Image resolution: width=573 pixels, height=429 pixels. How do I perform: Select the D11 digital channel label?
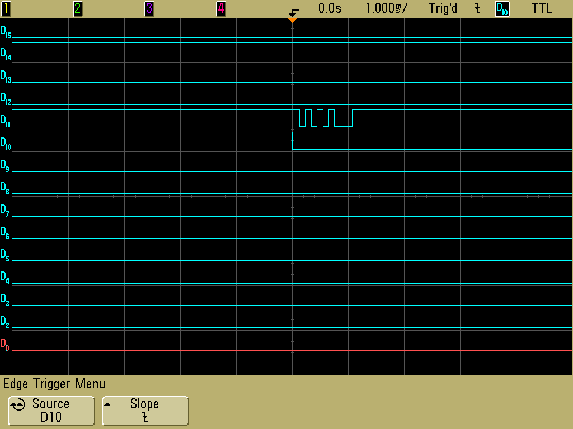(x=6, y=121)
